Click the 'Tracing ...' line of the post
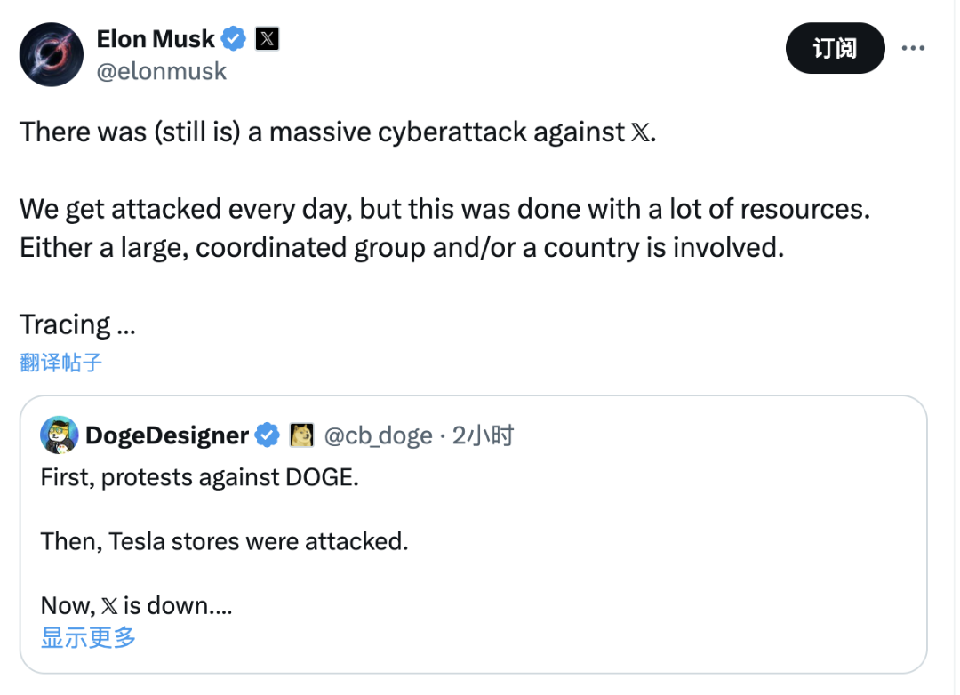 pos(77,324)
